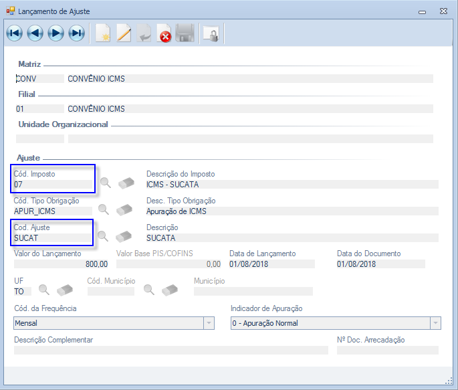Viewport: 458px width, 390px height.
Task: Expand the Cód. da Frequência dropdown
Action: tap(209, 323)
